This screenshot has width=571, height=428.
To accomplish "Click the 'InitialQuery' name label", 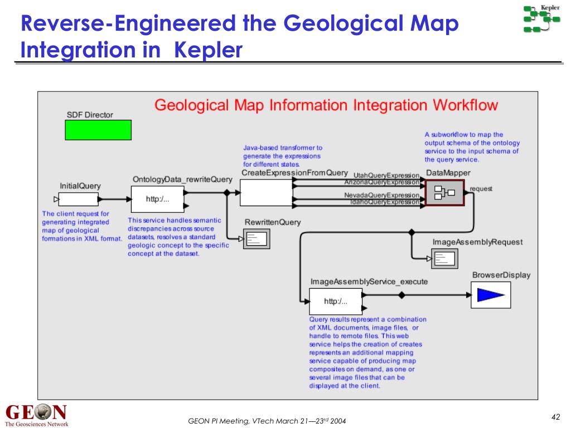I will (80, 186).
